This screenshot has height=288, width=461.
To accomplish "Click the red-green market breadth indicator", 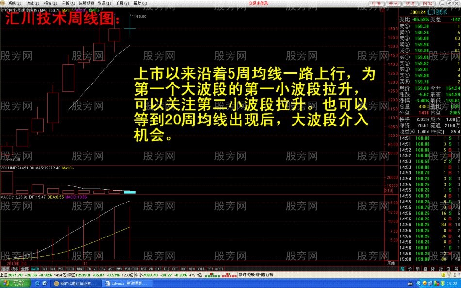I will point(221,275).
